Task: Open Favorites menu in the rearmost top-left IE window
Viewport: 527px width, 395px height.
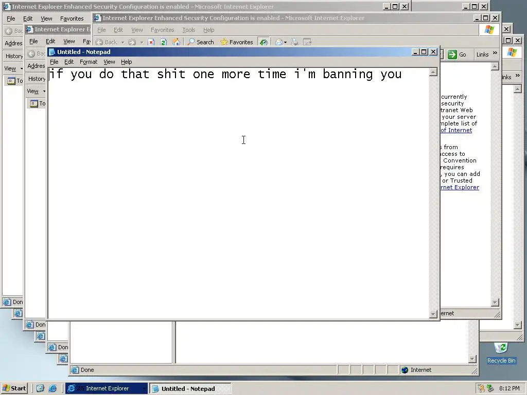Action: (72, 19)
